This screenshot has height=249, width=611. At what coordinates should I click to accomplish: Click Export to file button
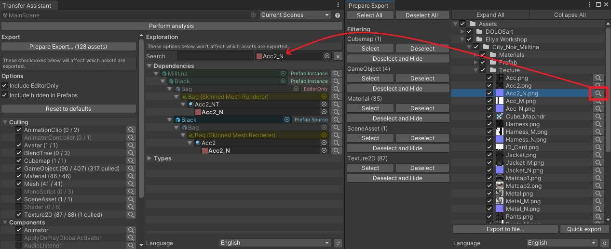(505, 229)
